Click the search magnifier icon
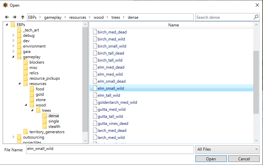This screenshot has width=263, height=165. [256, 17]
